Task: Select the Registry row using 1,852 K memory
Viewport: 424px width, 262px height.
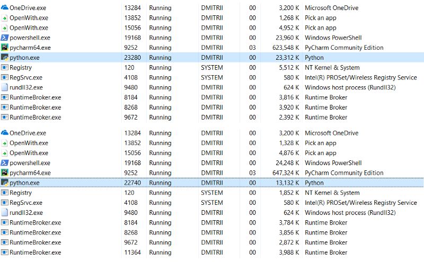Action: pyautogui.click(x=212, y=193)
